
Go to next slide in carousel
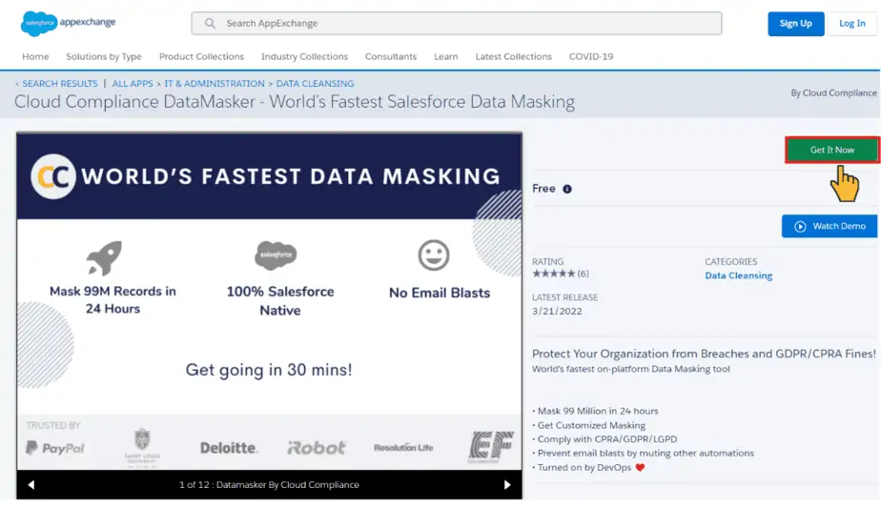coord(507,484)
